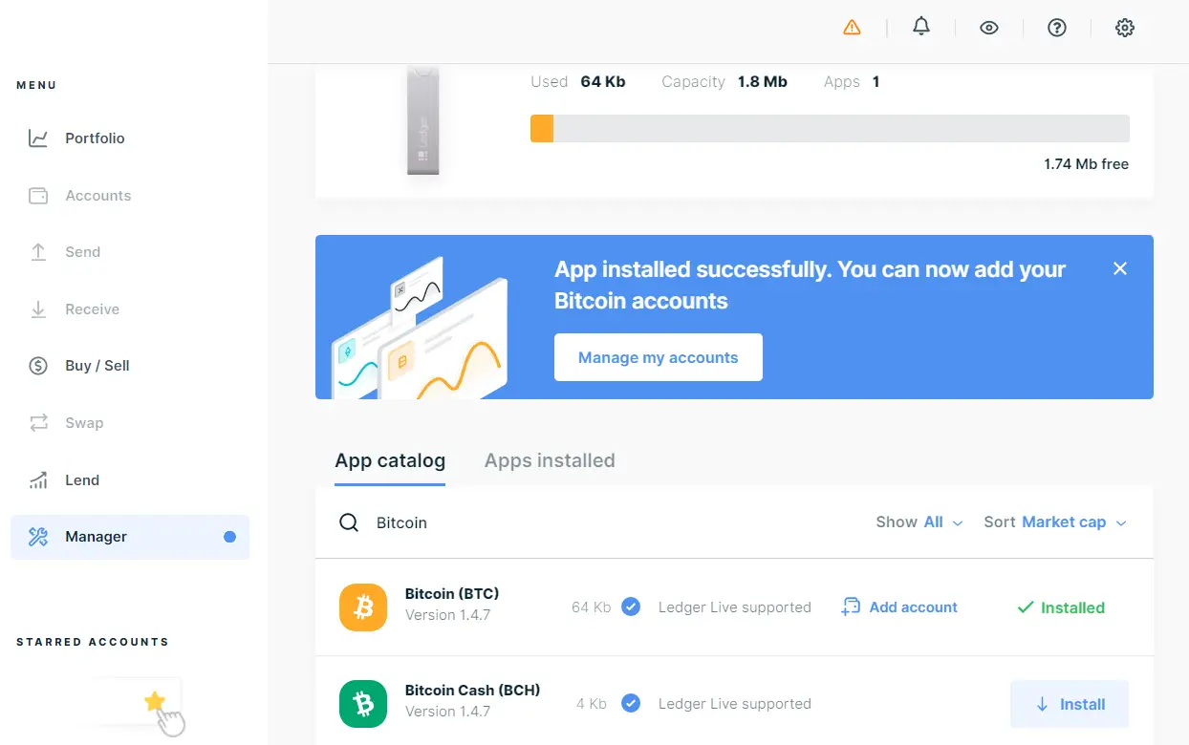Click the STARRED ACCOUNTS heading

pos(93,642)
